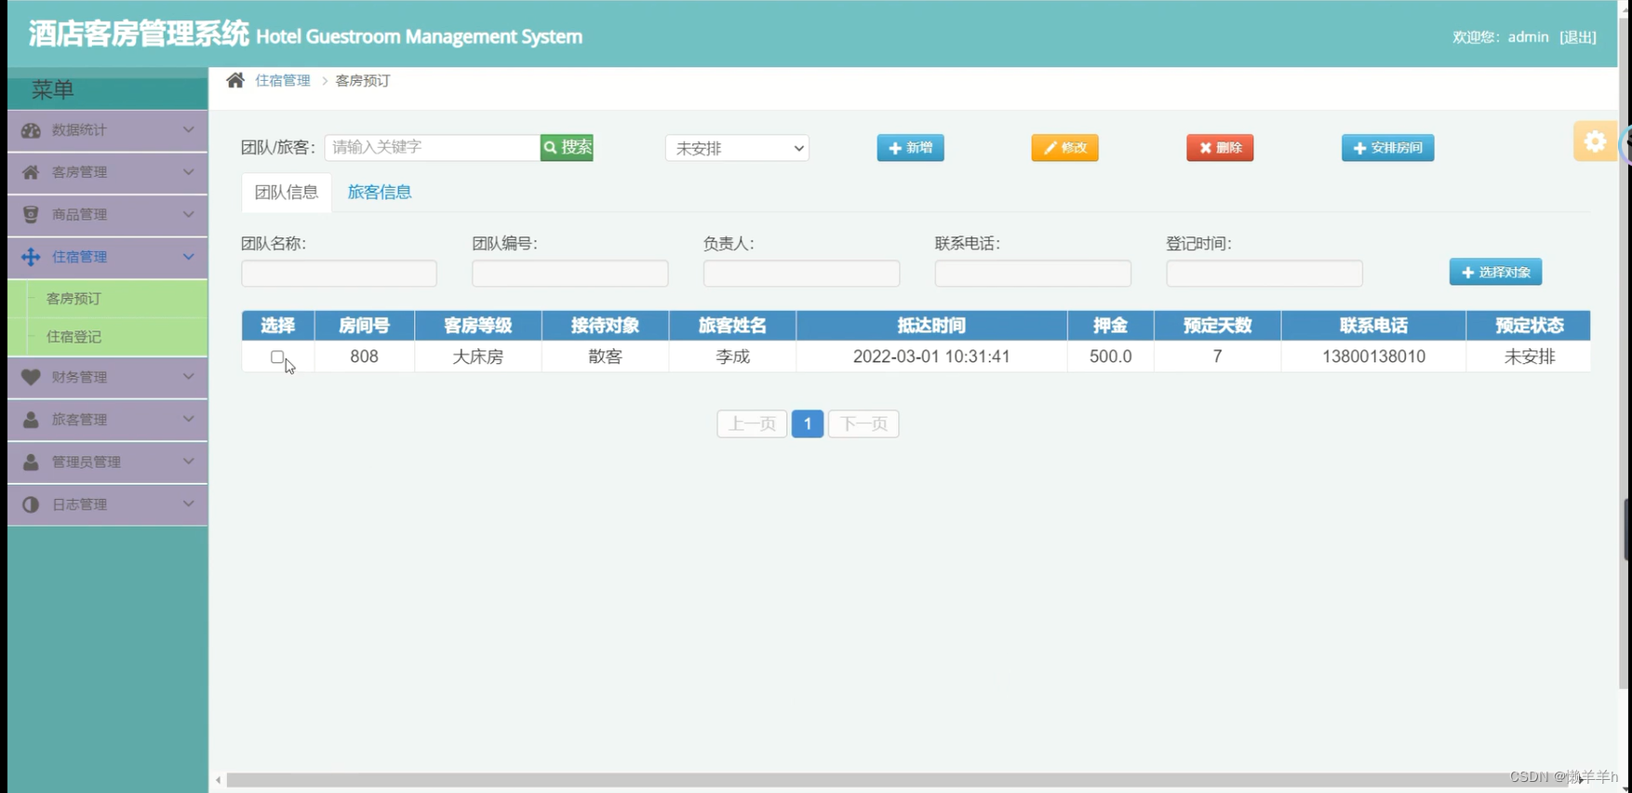
Task: Expand the 客房管理 menu chevron
Action: [x=189, y=171]
